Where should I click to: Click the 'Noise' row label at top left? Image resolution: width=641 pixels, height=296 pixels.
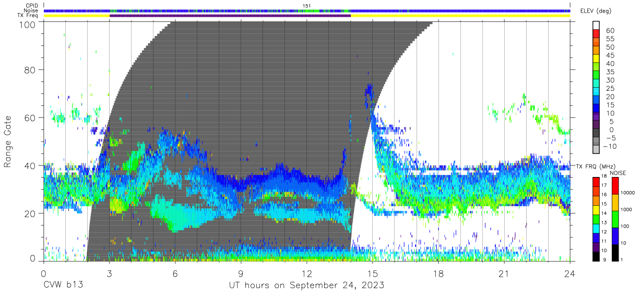[32, 10]
